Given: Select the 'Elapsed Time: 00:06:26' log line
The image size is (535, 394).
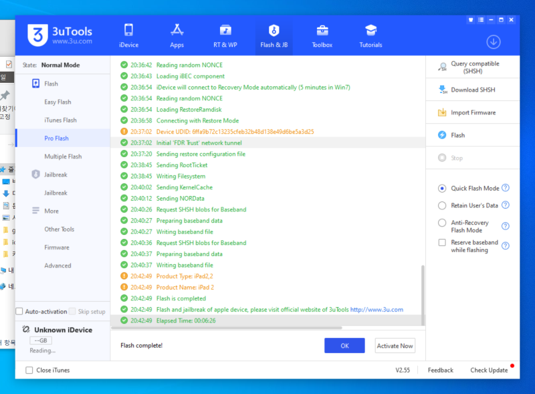Looking at the screenshot, I should 266,320.
